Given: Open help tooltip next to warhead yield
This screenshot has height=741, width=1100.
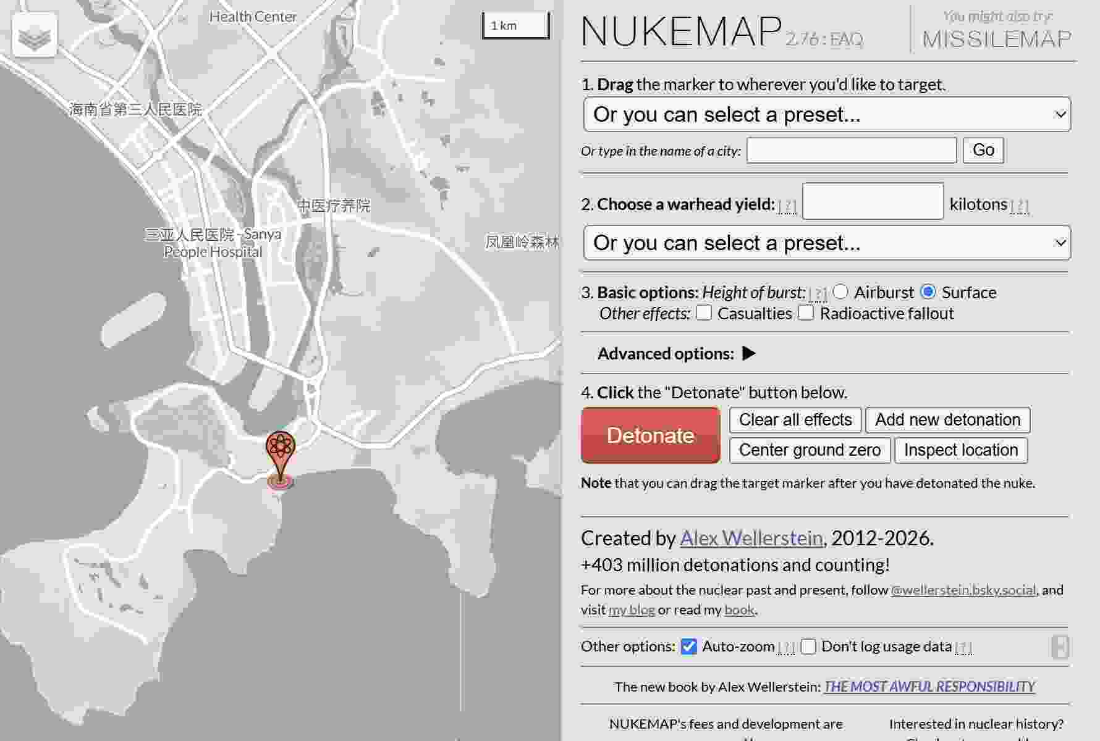Looking at the screenshot, I should [787, 206].
